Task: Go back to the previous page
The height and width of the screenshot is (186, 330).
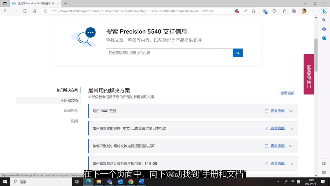Action: click(x=6, y=11)
